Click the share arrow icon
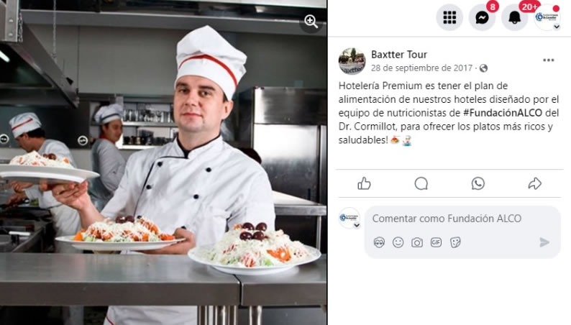Screen dimensions: 571x325 534,183
